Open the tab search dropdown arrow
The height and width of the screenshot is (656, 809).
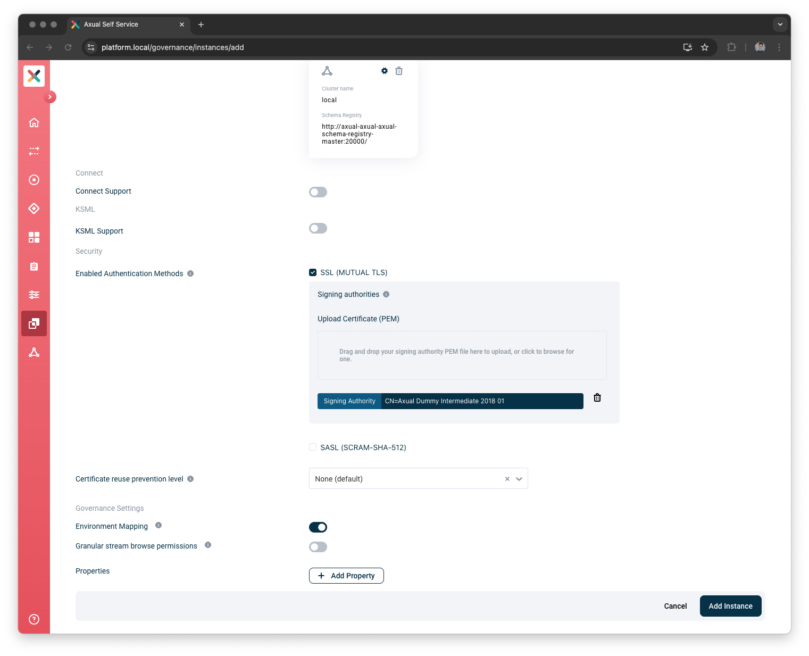click(x=780, y=24)
